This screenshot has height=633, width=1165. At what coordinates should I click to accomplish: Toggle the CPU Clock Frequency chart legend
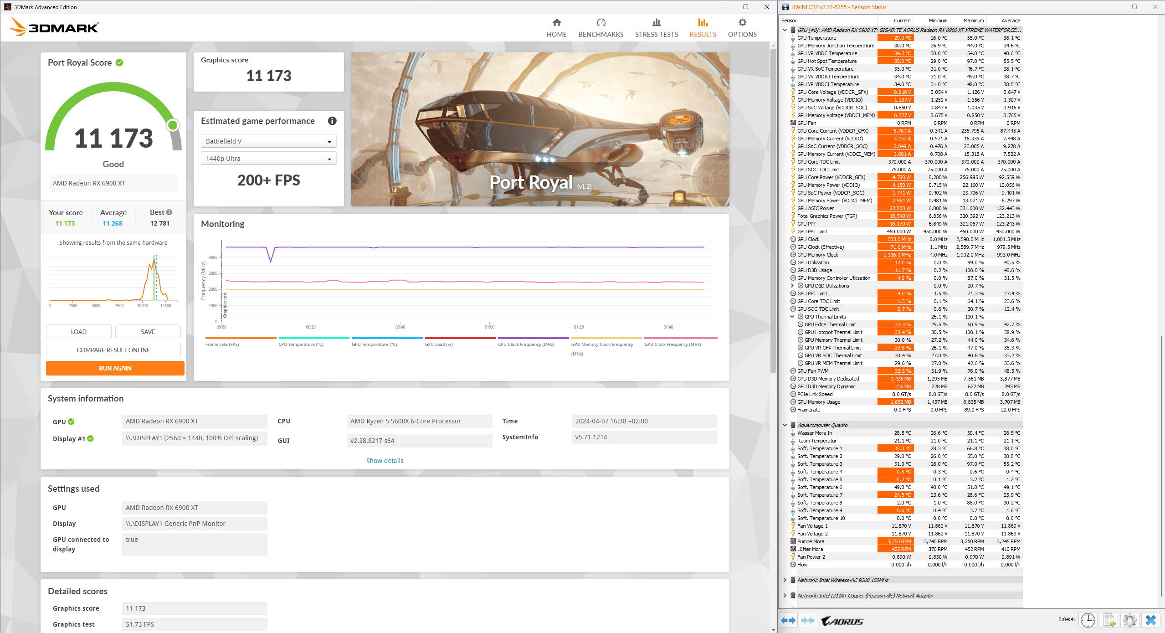(533, 341)
